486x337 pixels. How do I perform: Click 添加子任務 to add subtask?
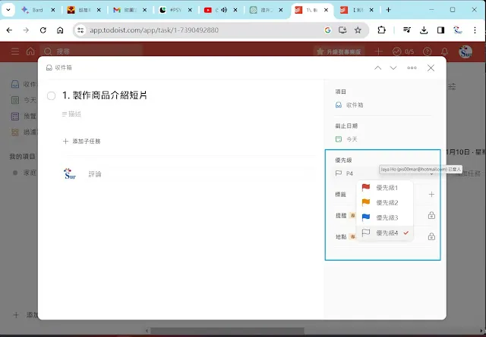[82, 142]
